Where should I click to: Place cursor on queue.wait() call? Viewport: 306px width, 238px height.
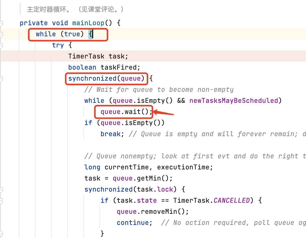133,112
